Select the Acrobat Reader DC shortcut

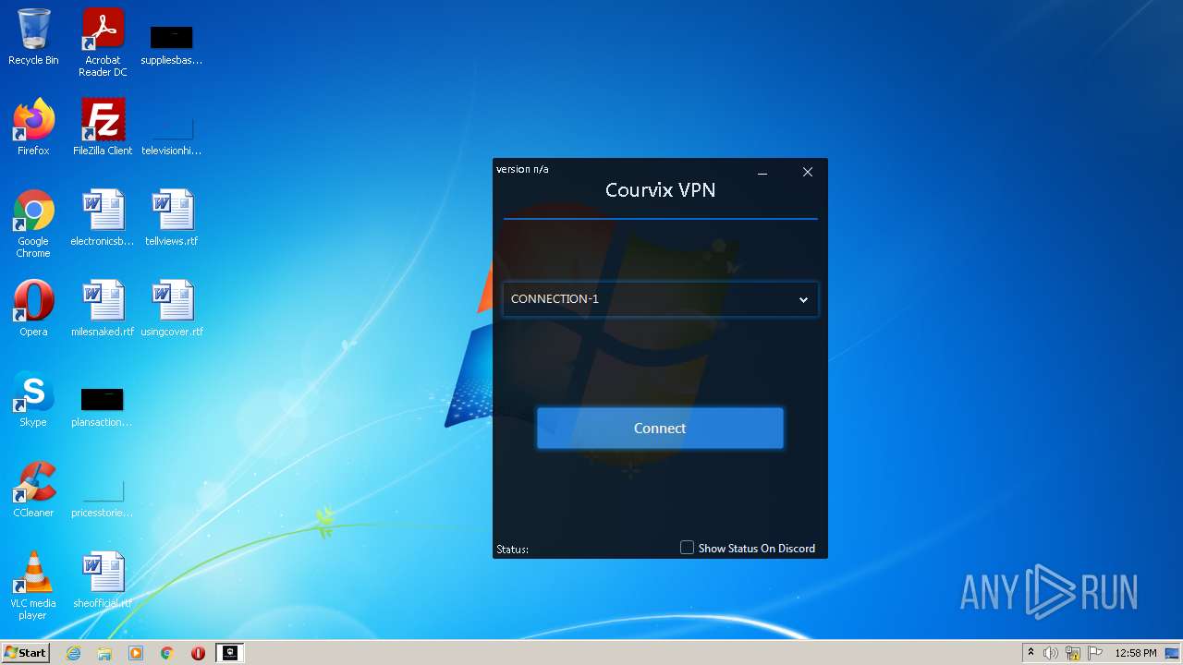(103, 42)
